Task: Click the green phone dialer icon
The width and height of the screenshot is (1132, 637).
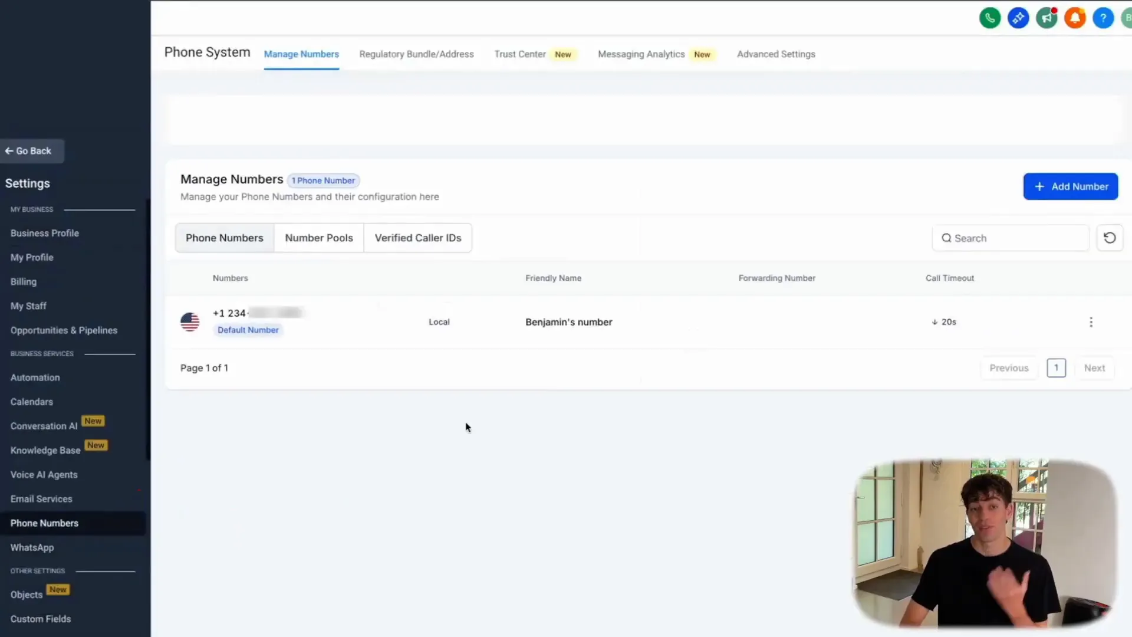Action: [x=990, y=18]
